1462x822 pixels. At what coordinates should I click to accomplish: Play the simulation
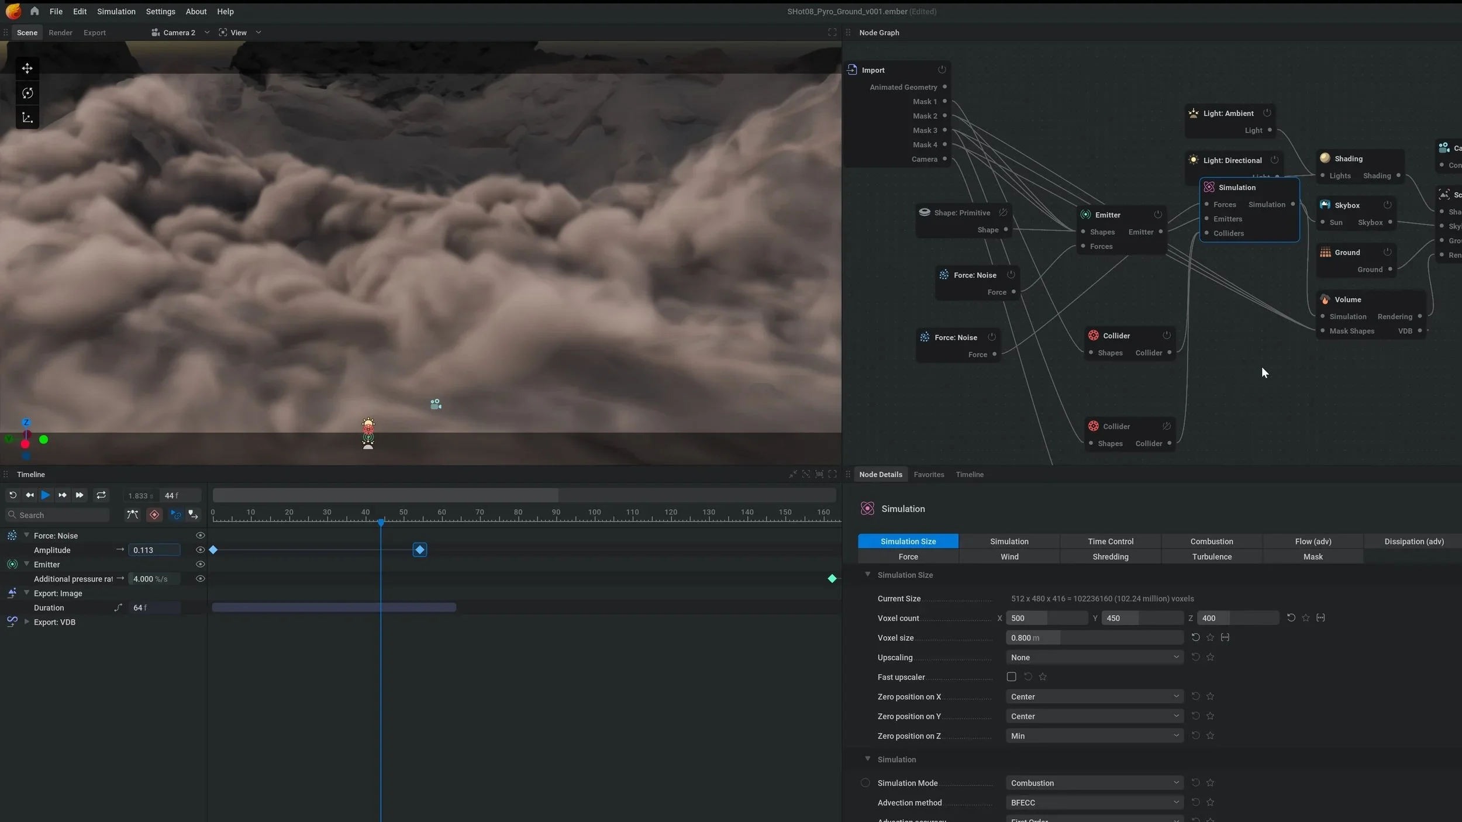click(x=46, y=495)
